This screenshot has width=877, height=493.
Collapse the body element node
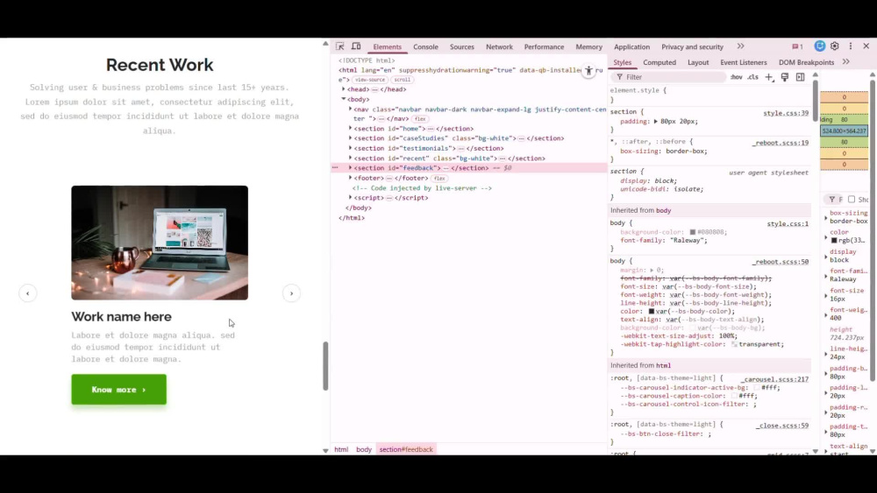tap(344, 99)
